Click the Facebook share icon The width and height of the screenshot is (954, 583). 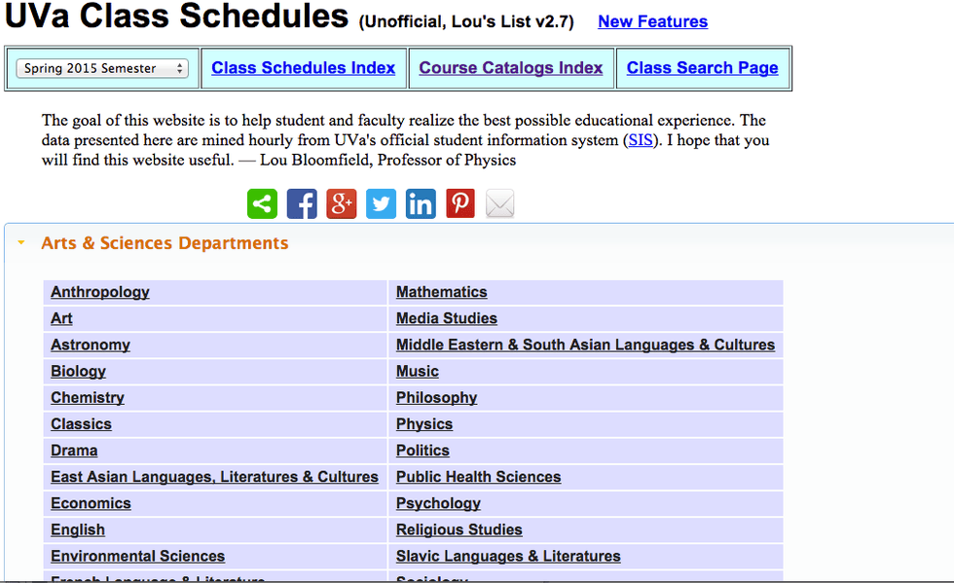coord(302,203)
